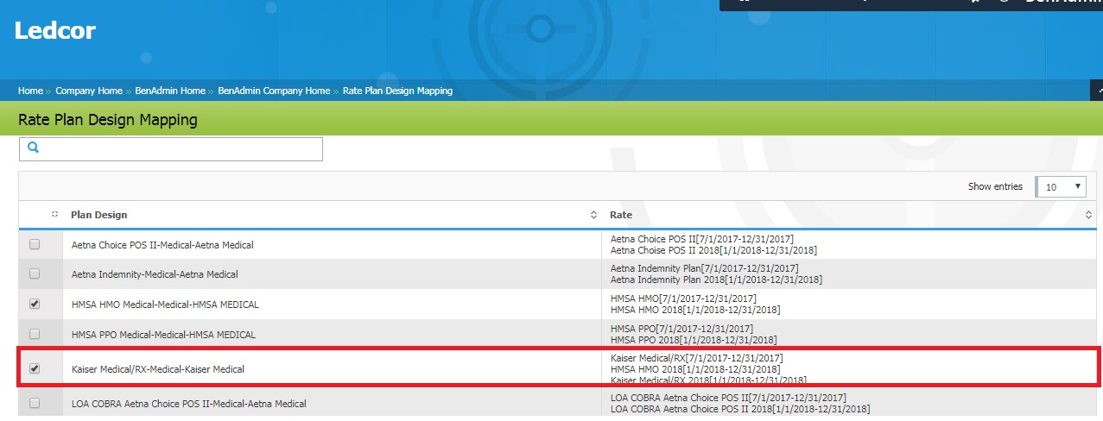This screenshot has height=421, width=1103.
Task: Click the BenAdmin Company Home breadcrumb
Action: (274, 91)
